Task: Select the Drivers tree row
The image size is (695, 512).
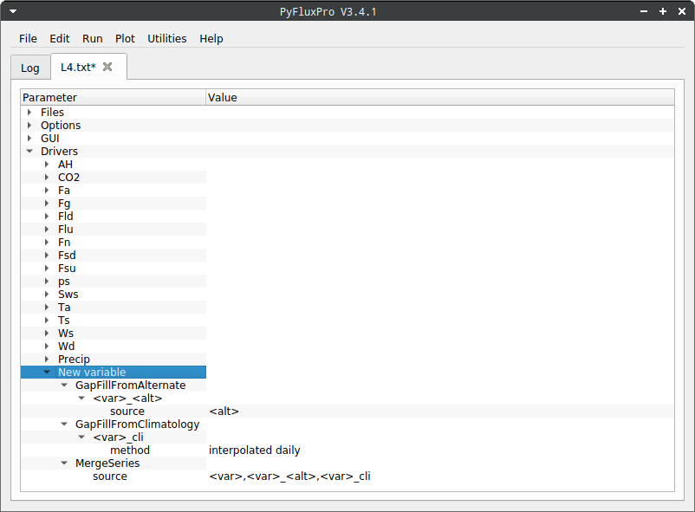Action: pos(347,151)
